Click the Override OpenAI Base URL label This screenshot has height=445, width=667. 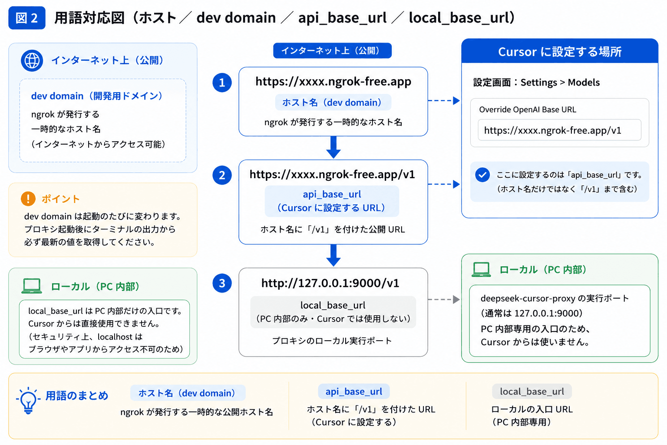coord(528,110)
